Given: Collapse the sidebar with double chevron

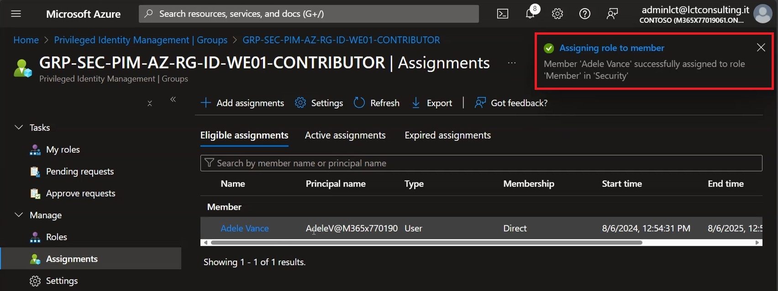Looking at the screenshot, I should point(173,99).
